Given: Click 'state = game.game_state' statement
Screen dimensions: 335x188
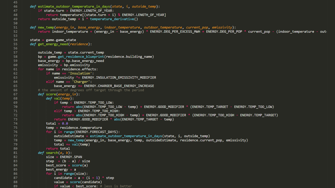Looking at the screenshot, I should (53, 40).
